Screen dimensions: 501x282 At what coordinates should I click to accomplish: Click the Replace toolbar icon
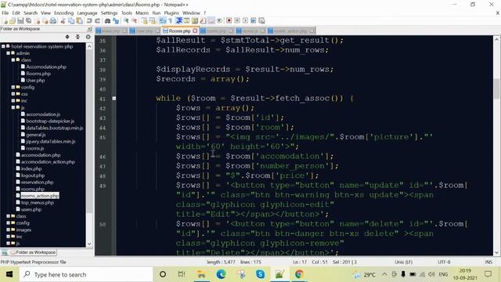tap(116, 21)
